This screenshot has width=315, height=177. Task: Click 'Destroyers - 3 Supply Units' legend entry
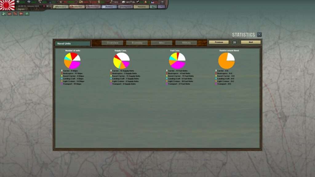(x=124, y=73)
